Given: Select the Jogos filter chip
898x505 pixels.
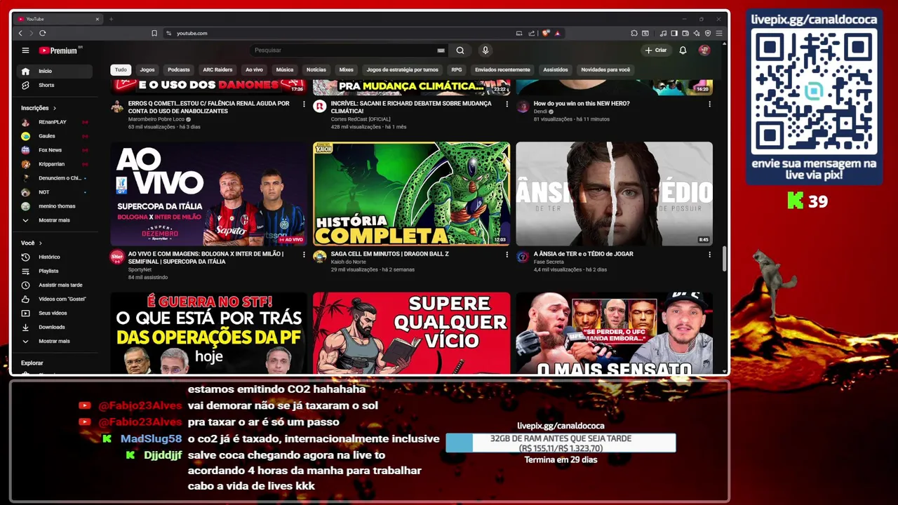Looking at the screenshot, I should [x=147, y=69].
